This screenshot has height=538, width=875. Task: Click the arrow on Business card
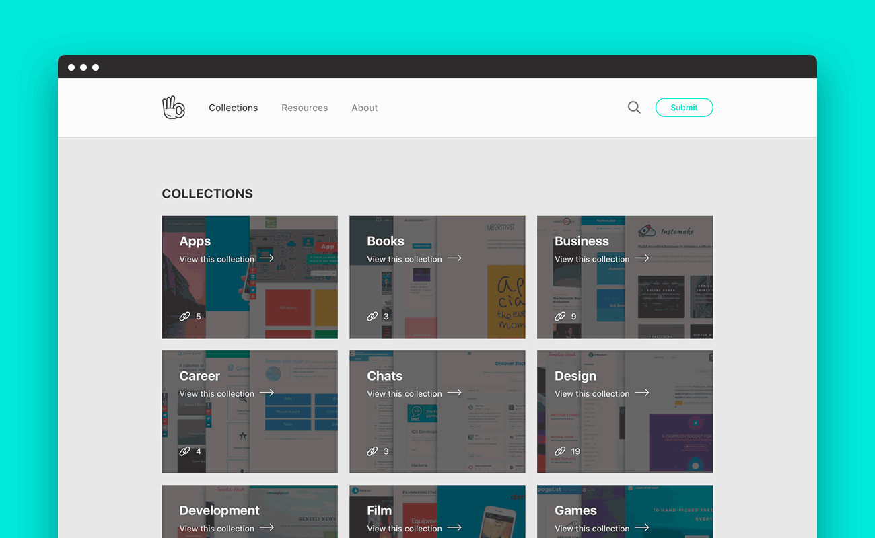tap(642, 258)
